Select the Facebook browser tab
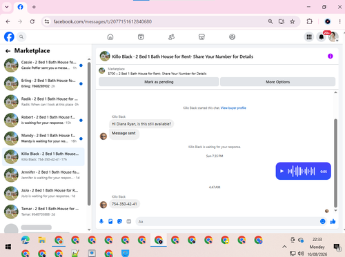The width and height of the screenshot is (345, 257). click(21, 7)
